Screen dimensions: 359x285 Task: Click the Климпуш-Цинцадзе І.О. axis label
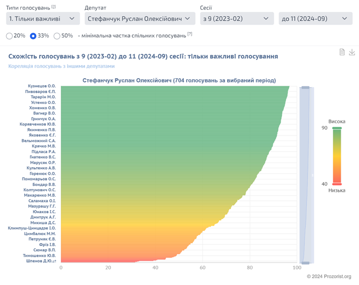[32, 228]
